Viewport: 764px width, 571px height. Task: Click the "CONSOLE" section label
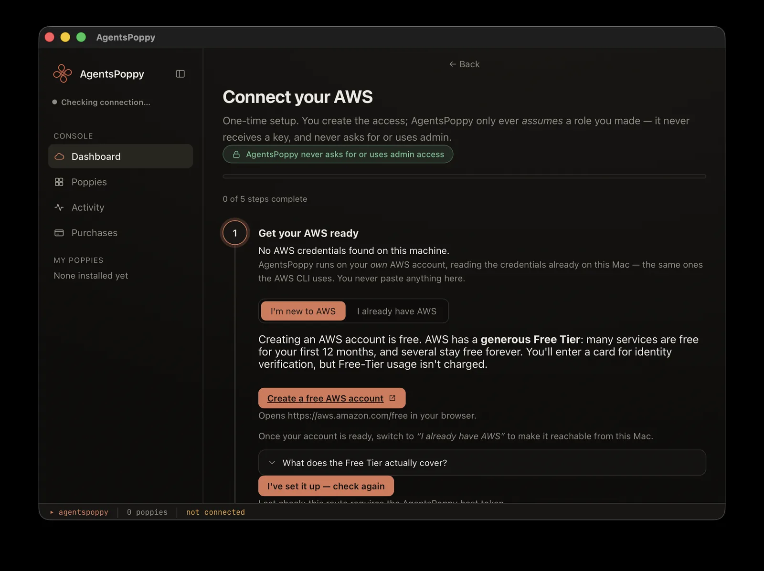click(x=73, y=136)
